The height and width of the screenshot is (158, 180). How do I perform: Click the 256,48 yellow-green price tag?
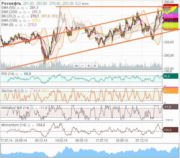(170, 25)
